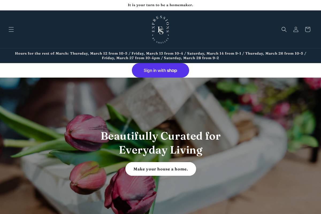
Task: Click the pink tulip bud at lower left
Action: tap(88, 178)
